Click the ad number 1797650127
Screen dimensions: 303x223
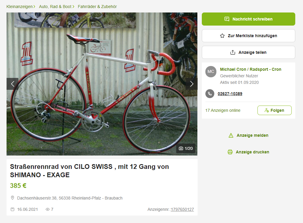pyautogui.click(x=182, y=210)
